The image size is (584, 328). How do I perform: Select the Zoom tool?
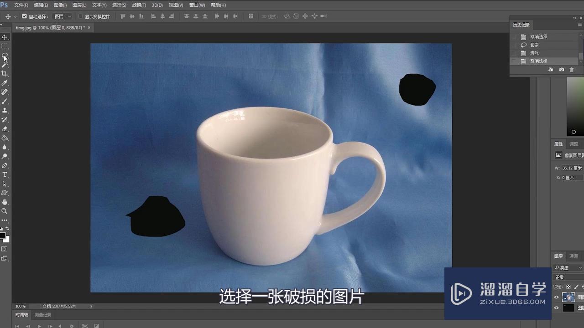click(x=5, y=211)
